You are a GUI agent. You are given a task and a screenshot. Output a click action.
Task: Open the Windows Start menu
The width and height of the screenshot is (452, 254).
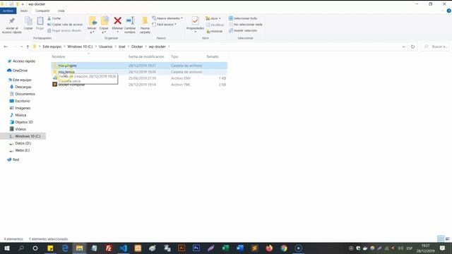pyautogui.click(x=7, y=248)
